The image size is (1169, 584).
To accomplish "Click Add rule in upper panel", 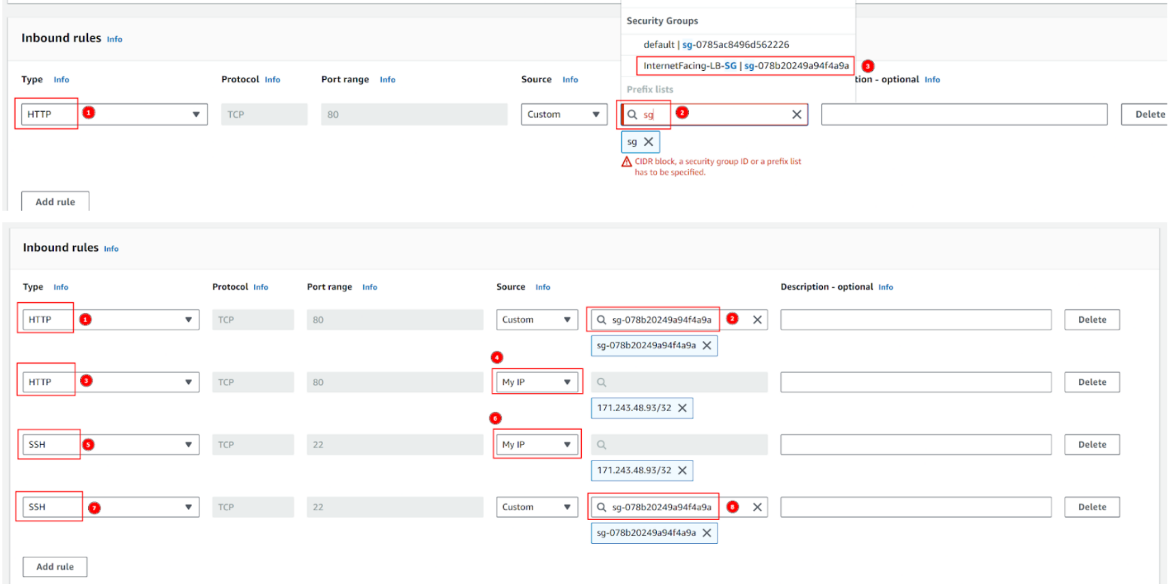I will pyautogui.click(x=55, y=202).
